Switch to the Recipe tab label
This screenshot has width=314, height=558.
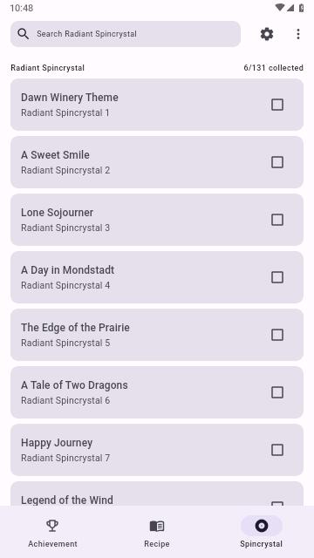157,544
